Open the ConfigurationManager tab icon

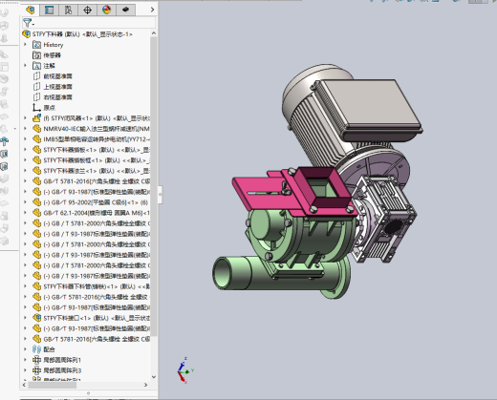[x=68, y=10]
